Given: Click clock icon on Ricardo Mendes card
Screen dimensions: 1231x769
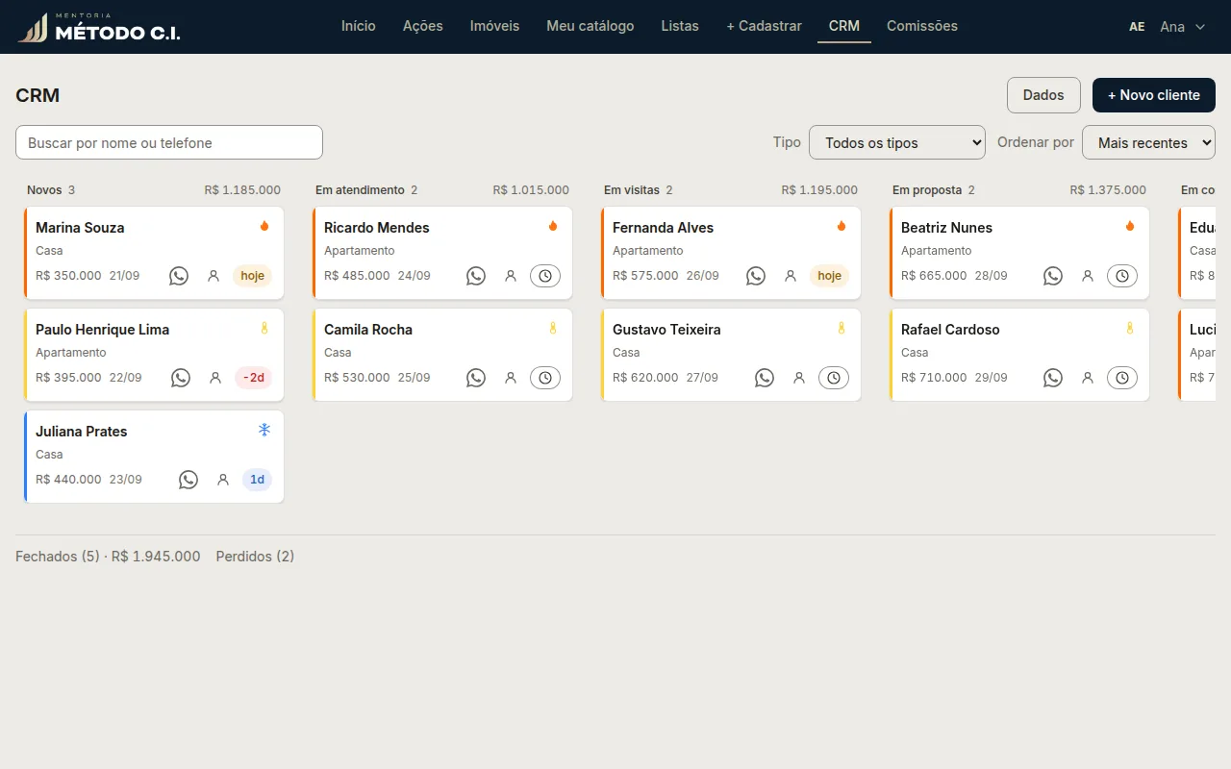Looking at the screenshot, I should pos(545,276).
